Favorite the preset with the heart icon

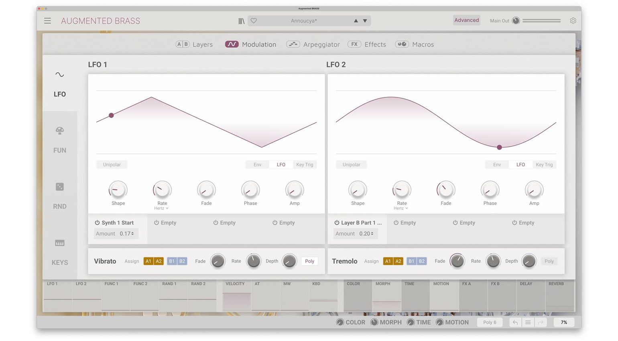[x=254, y=21]
